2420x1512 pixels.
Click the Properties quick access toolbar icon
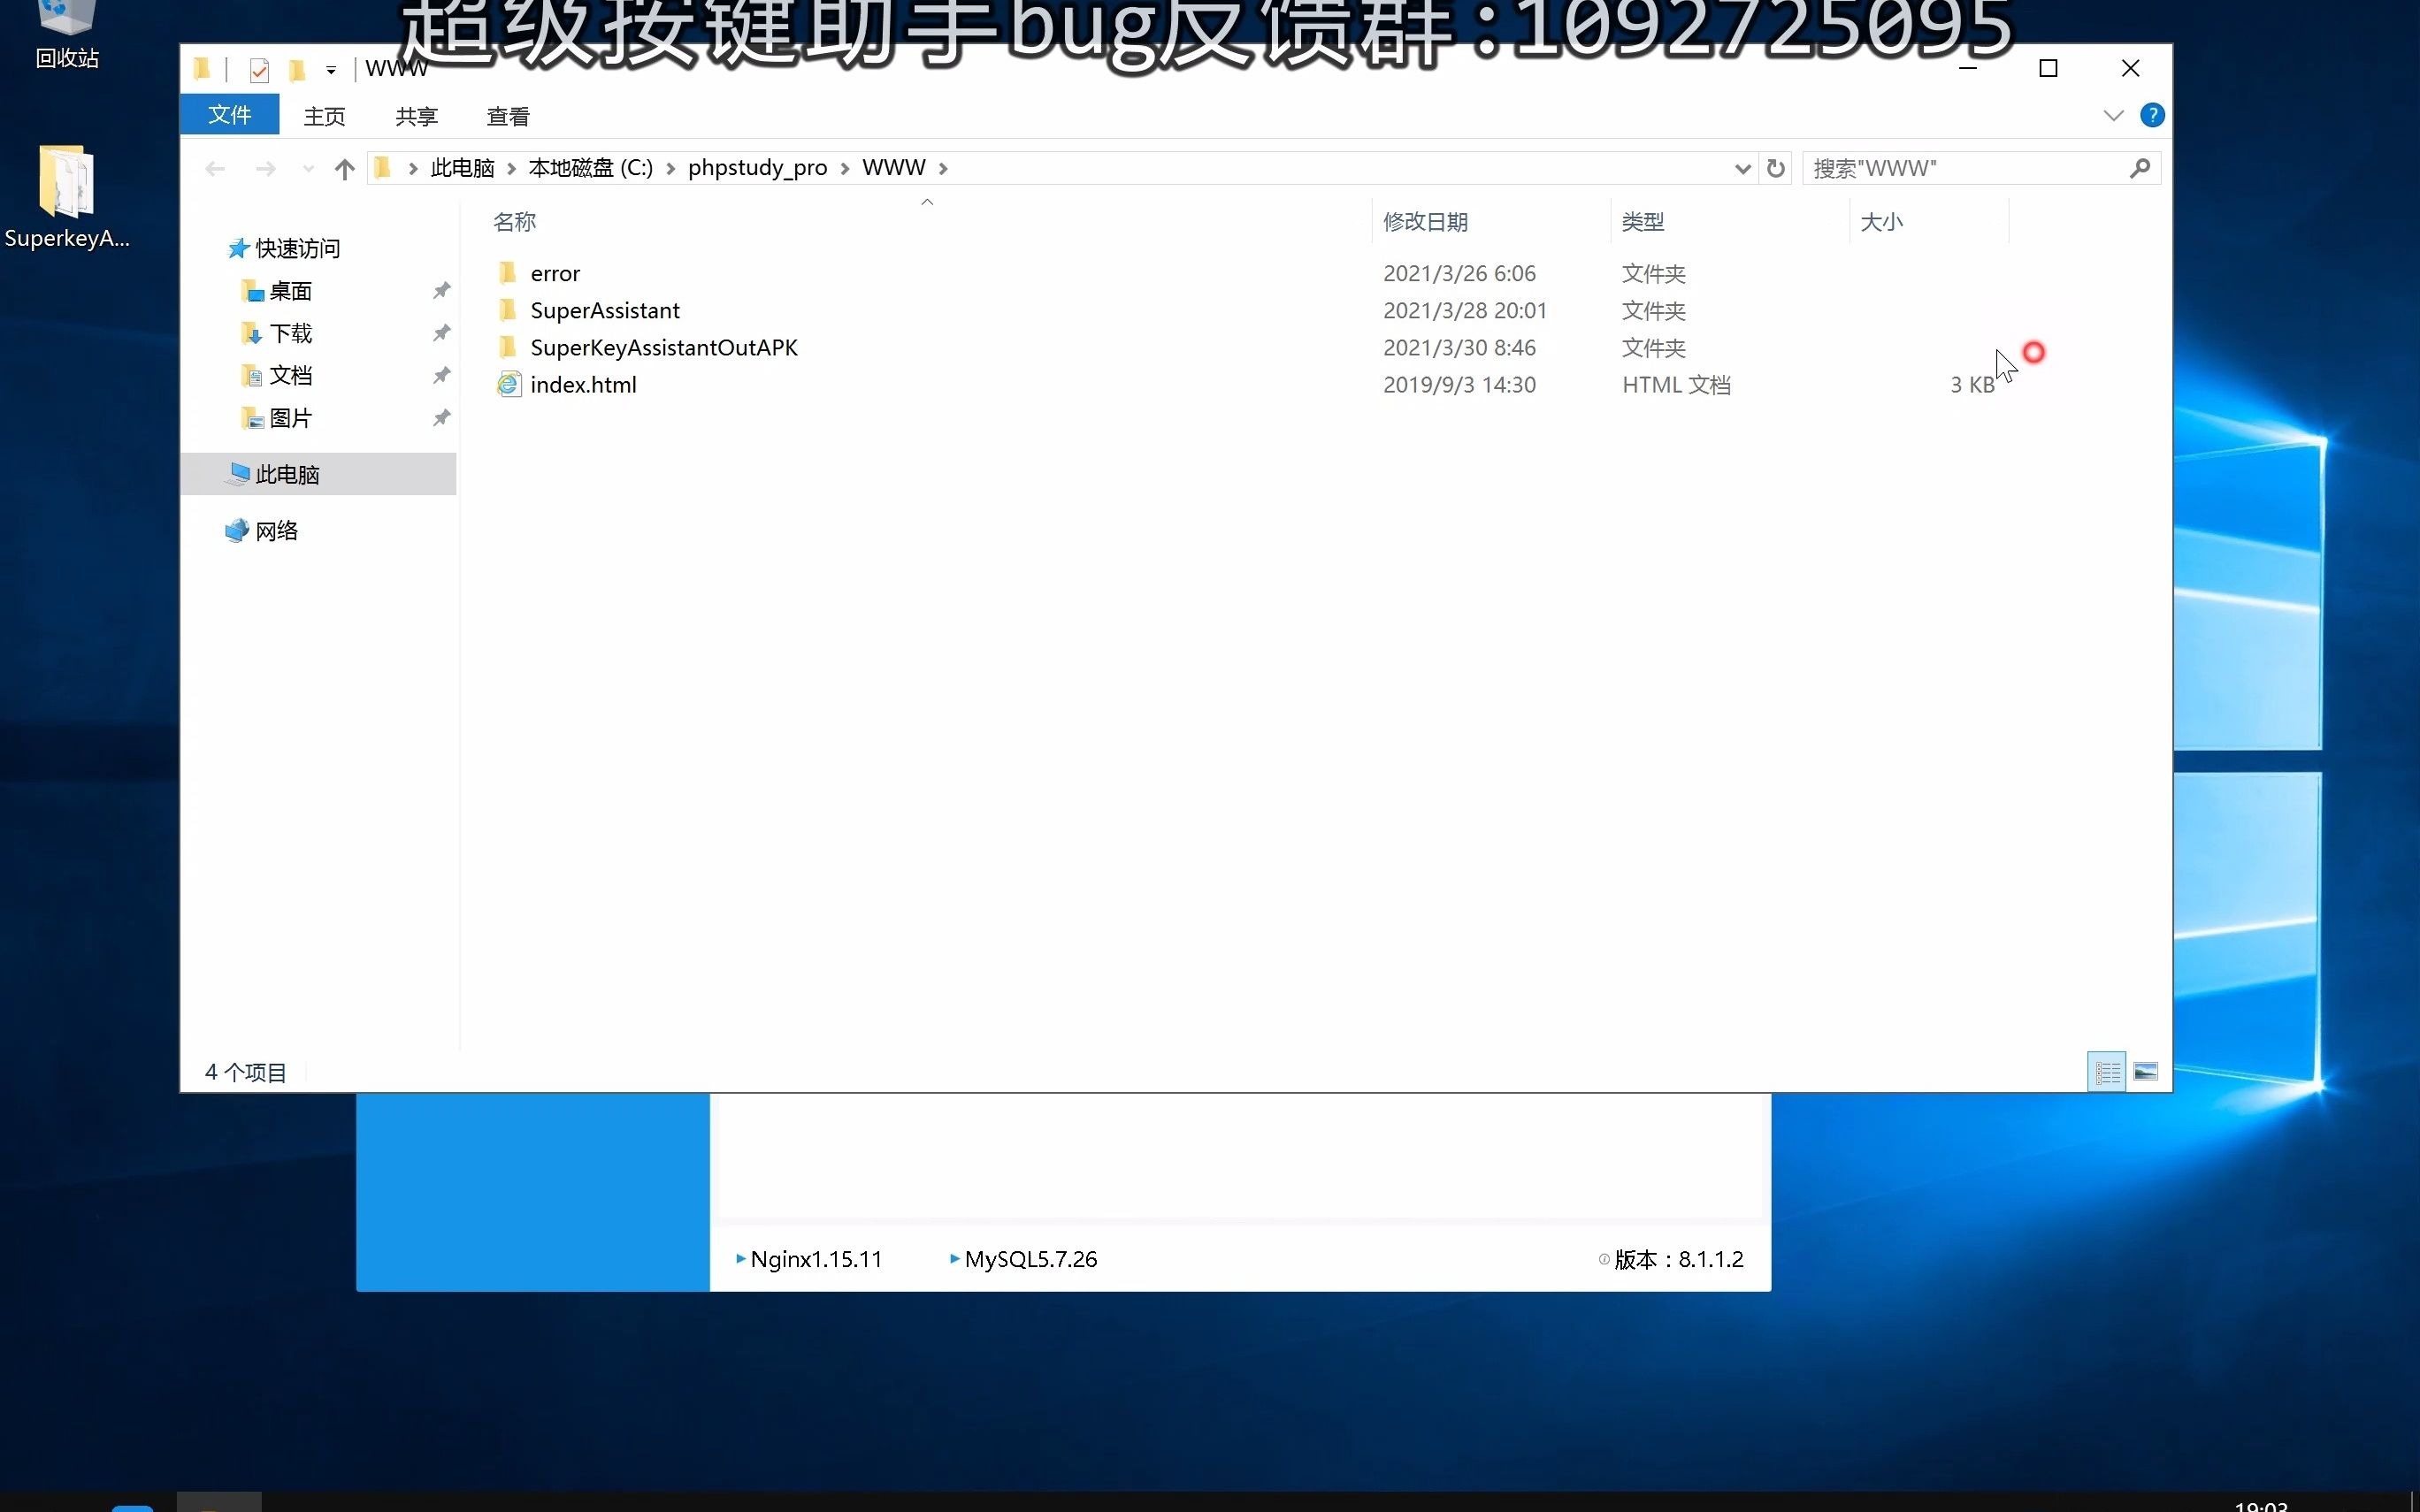point(259,70)
